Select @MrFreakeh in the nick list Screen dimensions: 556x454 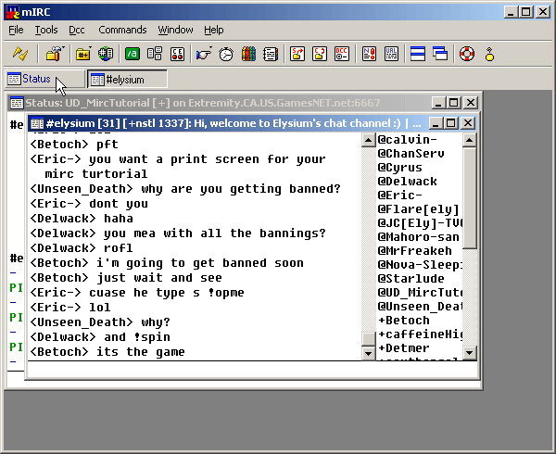click(x=414, y=251)
